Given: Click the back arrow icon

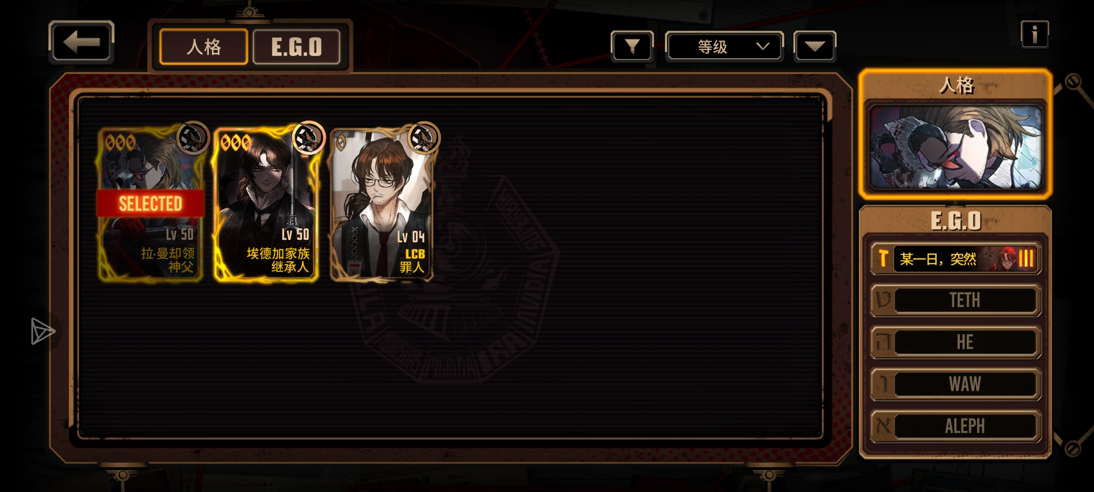Looking at the screenshot, I should coord(81,42).
